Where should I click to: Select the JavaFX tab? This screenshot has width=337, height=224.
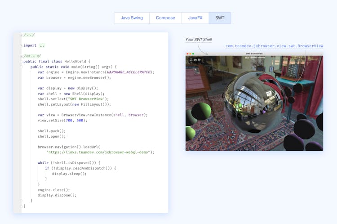point(195,18)
